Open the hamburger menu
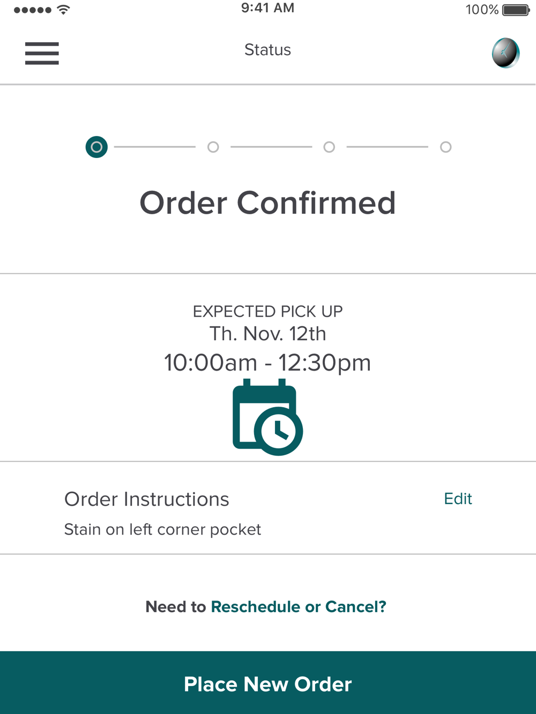 [x=42, y=54]
